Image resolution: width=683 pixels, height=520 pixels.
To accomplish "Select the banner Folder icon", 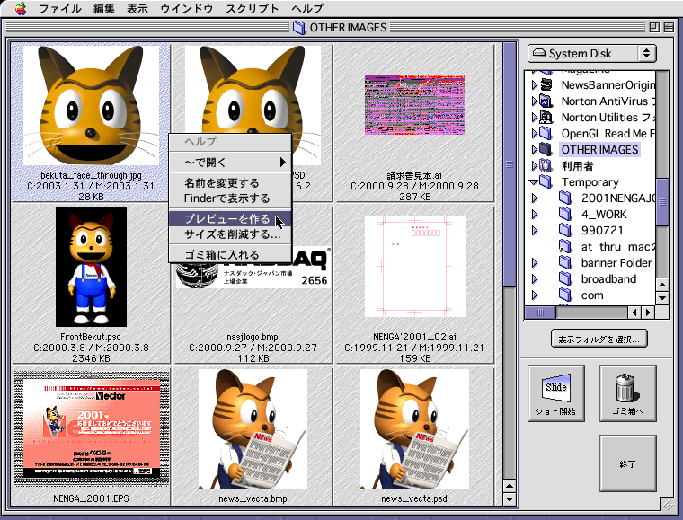I will pos(565,262).
